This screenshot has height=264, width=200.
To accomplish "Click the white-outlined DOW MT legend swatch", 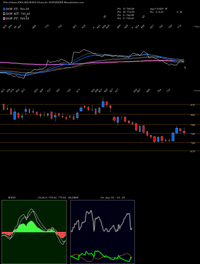I will 4,14.
